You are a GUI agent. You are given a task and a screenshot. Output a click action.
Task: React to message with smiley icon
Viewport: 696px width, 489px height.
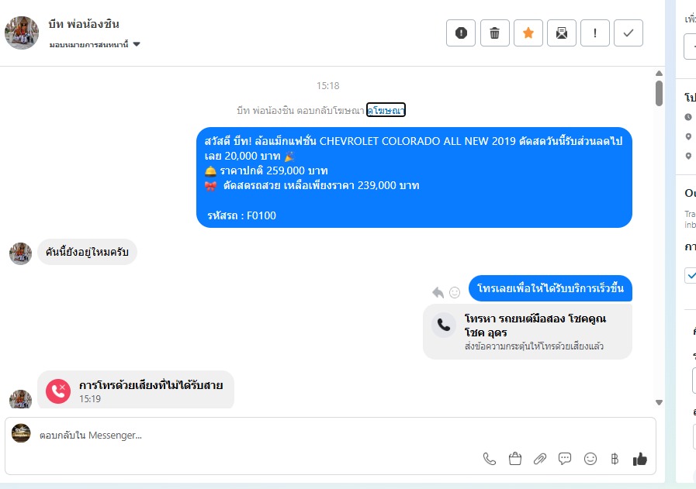pos(455,292)
